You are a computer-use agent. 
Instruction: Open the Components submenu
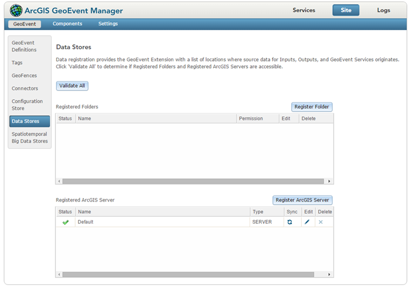coord(68,24)
